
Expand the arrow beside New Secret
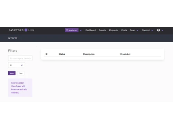coord(81,30)
